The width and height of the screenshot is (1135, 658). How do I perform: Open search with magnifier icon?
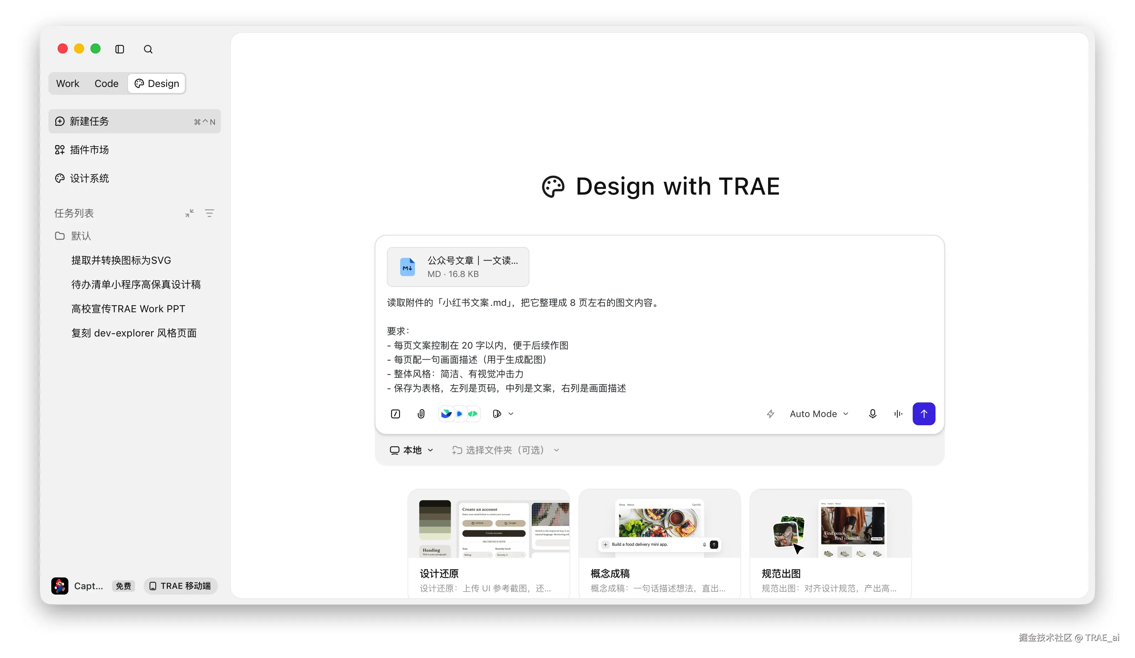pos(148,49)
